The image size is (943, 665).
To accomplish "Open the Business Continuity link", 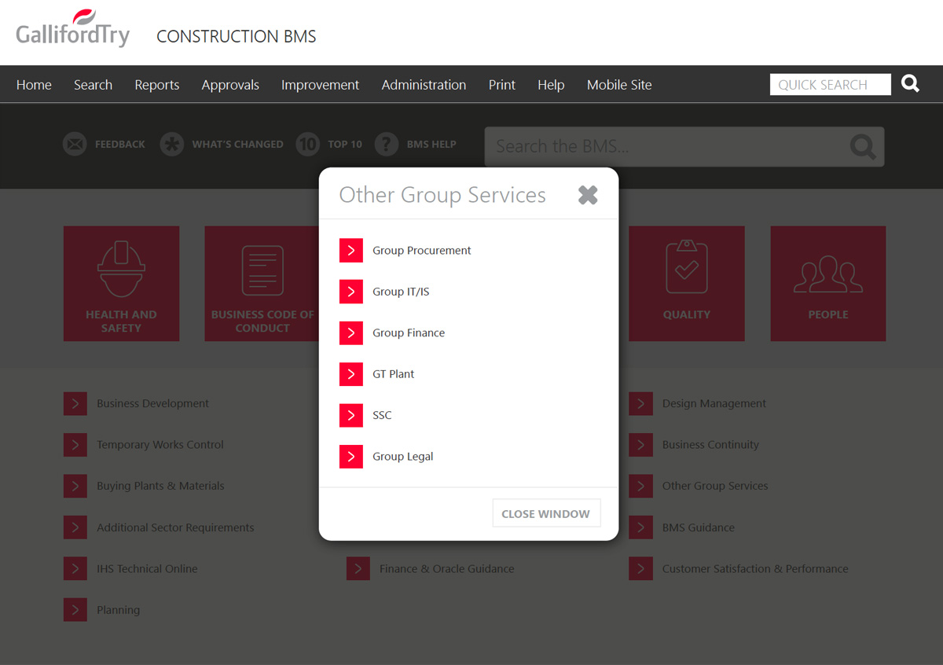I will [x=710, y=445].
